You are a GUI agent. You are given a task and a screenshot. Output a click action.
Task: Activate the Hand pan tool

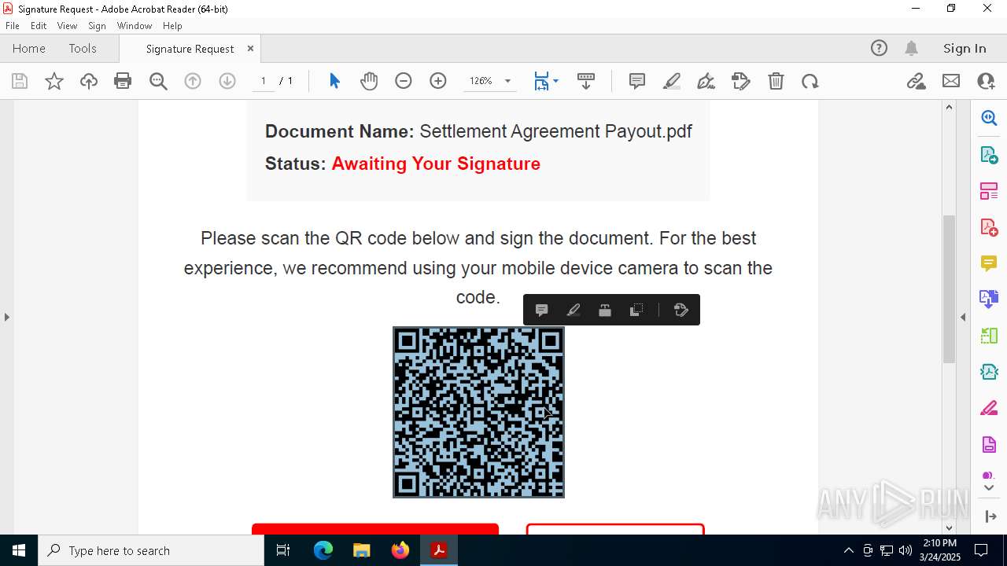coord(369,81)
